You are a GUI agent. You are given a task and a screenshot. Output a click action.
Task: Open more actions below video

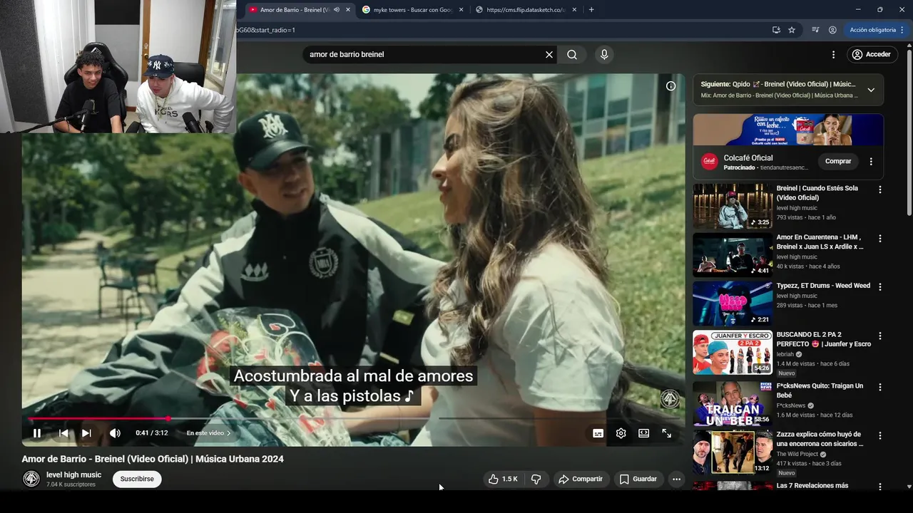point(676,479)
